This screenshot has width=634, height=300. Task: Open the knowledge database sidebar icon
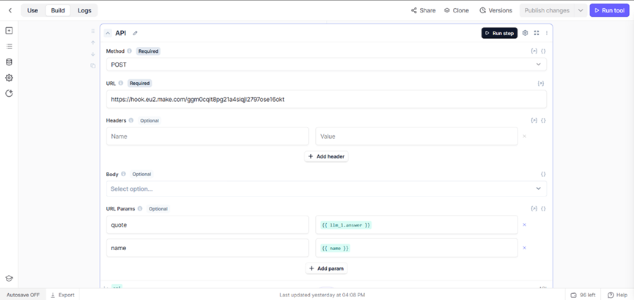tap(9, 62)
